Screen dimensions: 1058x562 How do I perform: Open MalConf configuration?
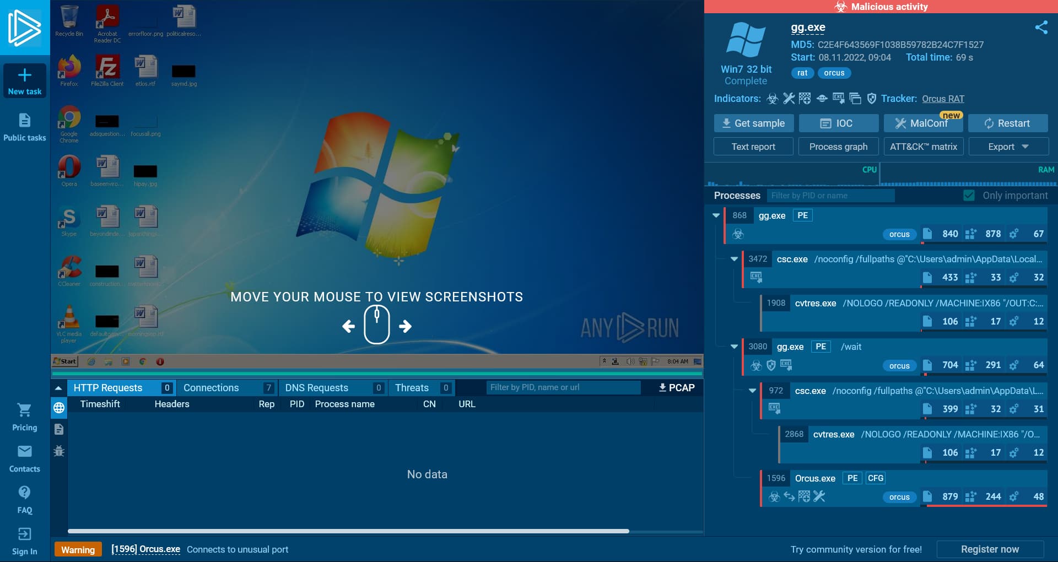pyautogui.click(x=923, y=123)
